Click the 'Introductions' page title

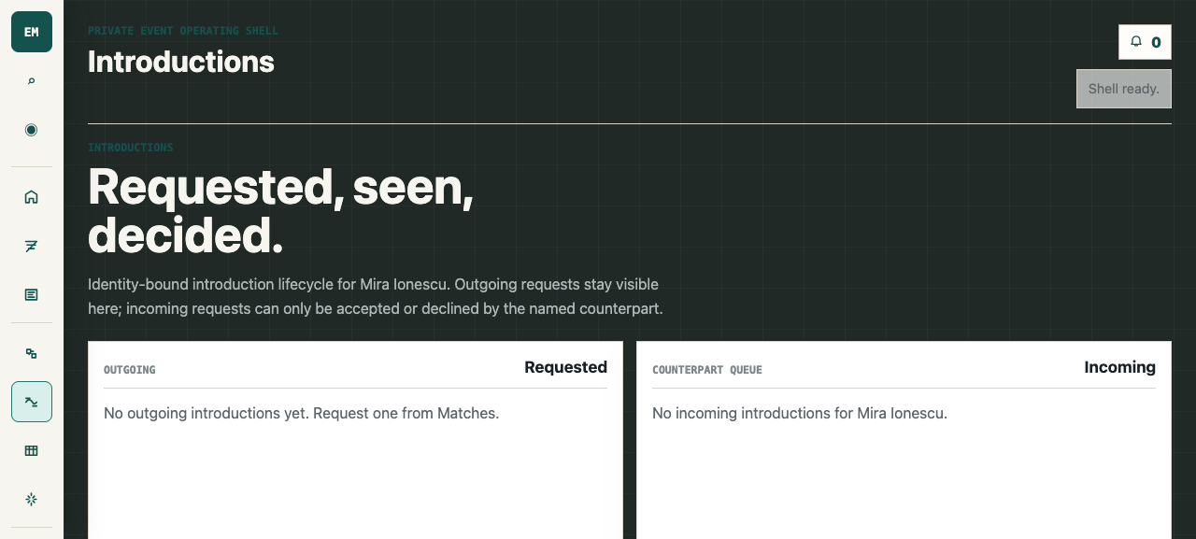coord(181,62)
